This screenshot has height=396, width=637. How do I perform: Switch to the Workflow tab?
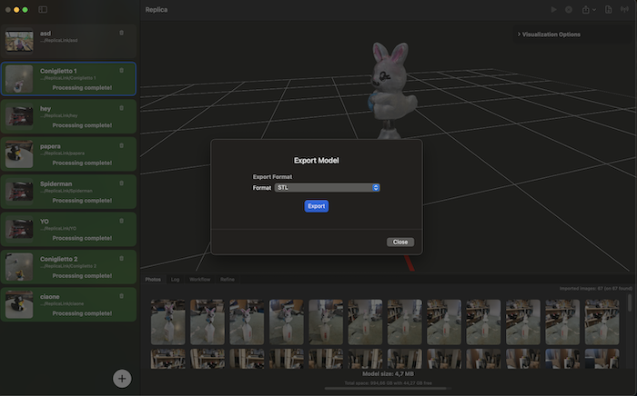199,280
